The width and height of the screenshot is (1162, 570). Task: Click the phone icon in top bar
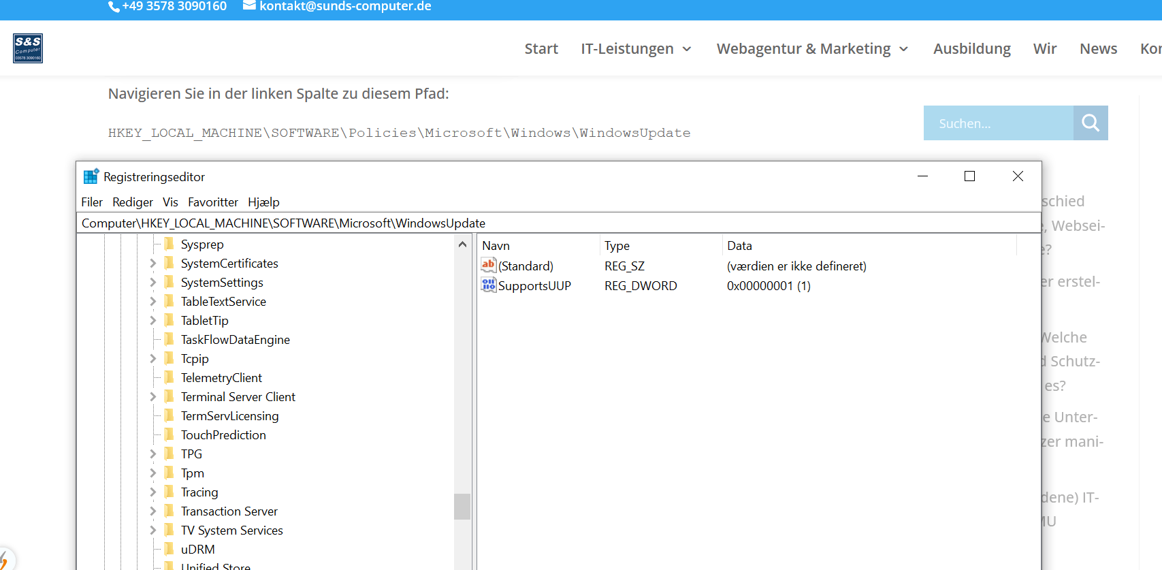tap(114, 7)
